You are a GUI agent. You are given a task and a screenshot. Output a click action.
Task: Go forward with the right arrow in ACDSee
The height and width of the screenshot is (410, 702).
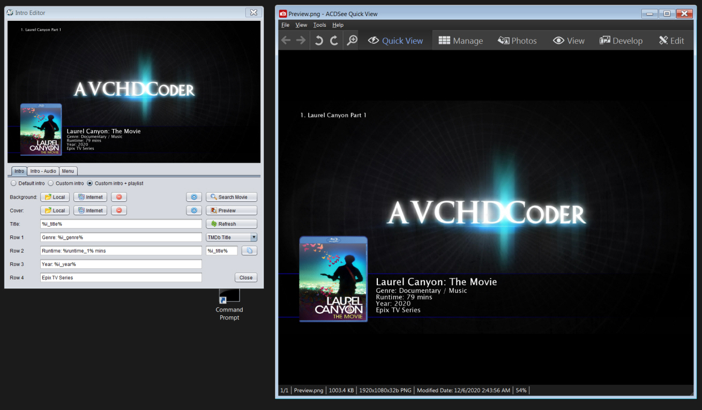pos(301,41)
